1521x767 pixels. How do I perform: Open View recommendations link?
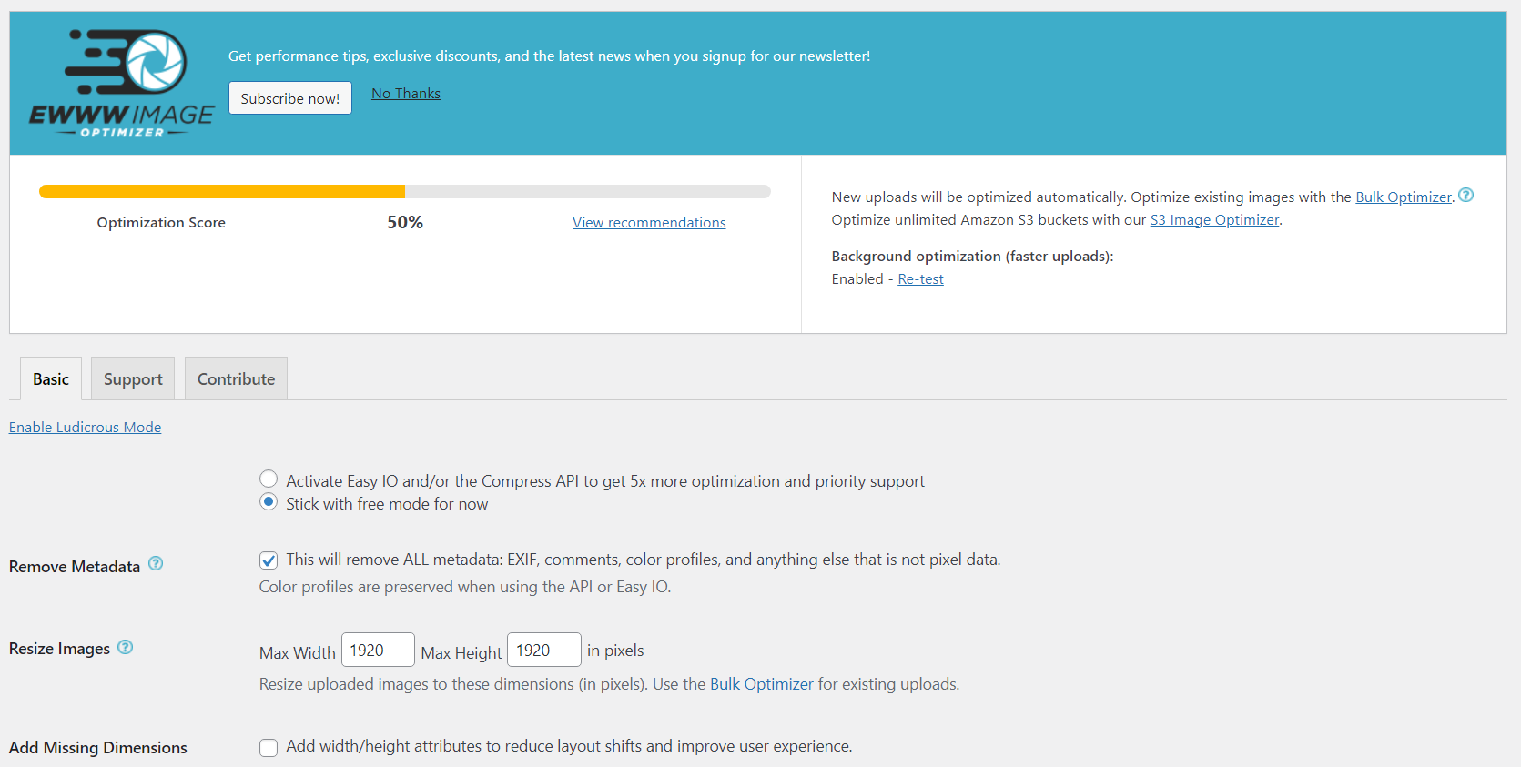(x=649, y=223)
